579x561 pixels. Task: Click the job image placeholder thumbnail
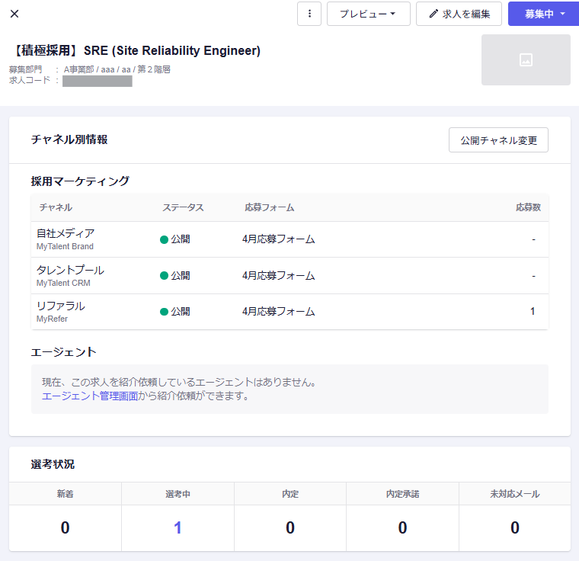(x=526, y=59)
